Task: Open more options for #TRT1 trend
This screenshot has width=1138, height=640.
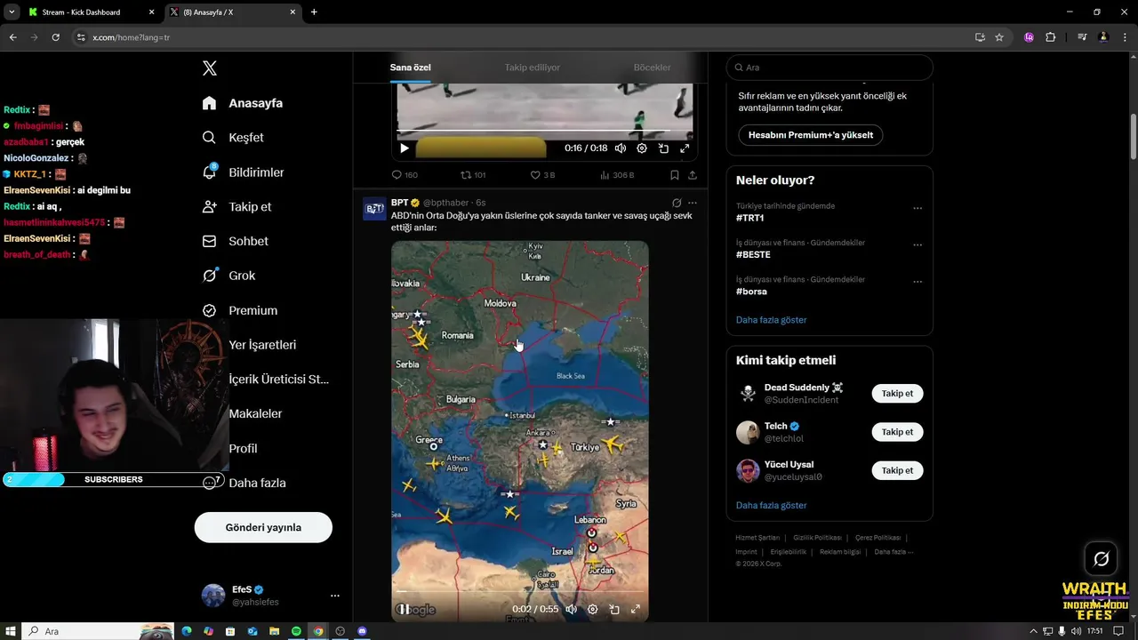Action: pos(918,208)
